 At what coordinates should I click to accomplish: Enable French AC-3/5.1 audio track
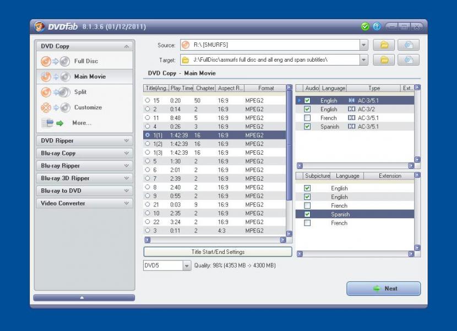pos(307,118)
